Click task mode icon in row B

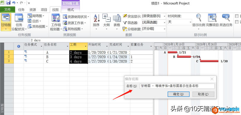pos(26,56)
